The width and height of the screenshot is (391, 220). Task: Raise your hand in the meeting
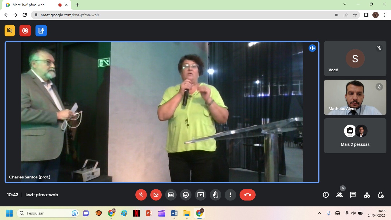coord(216,195)
